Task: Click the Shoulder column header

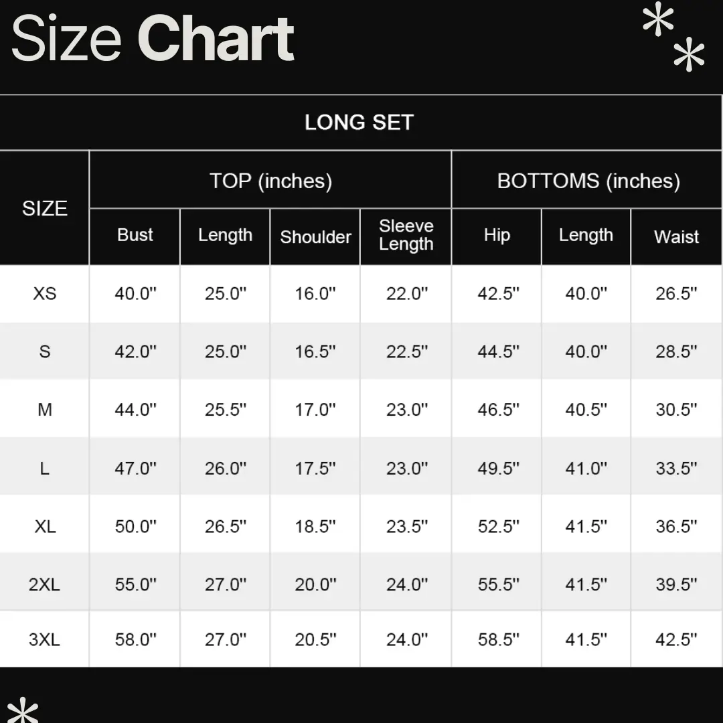Action: (315, 237)
